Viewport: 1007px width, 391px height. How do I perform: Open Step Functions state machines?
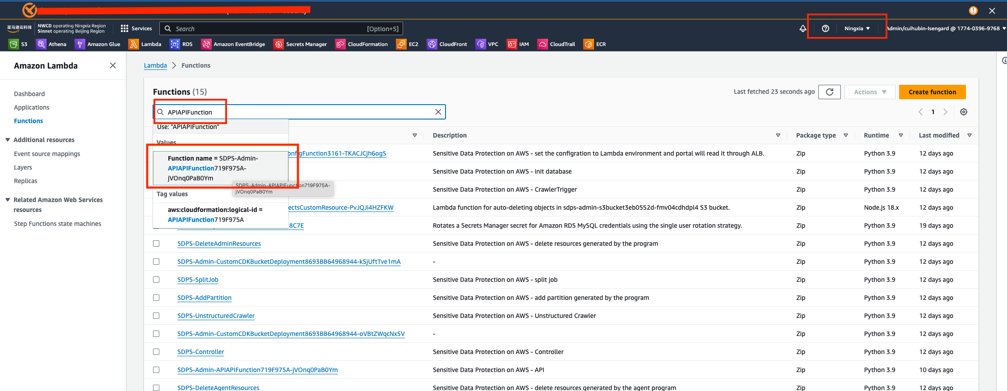tap(57, 224)
